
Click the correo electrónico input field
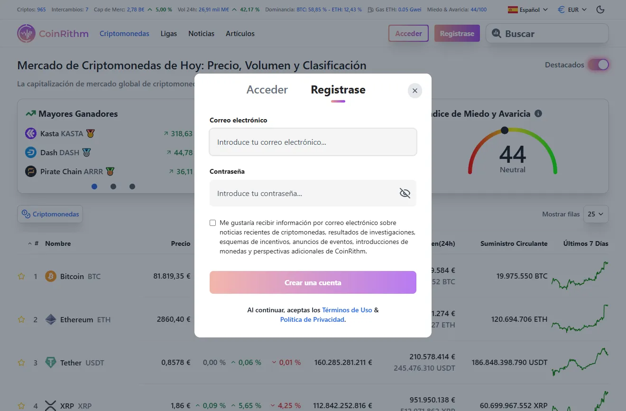pos(313,142)
